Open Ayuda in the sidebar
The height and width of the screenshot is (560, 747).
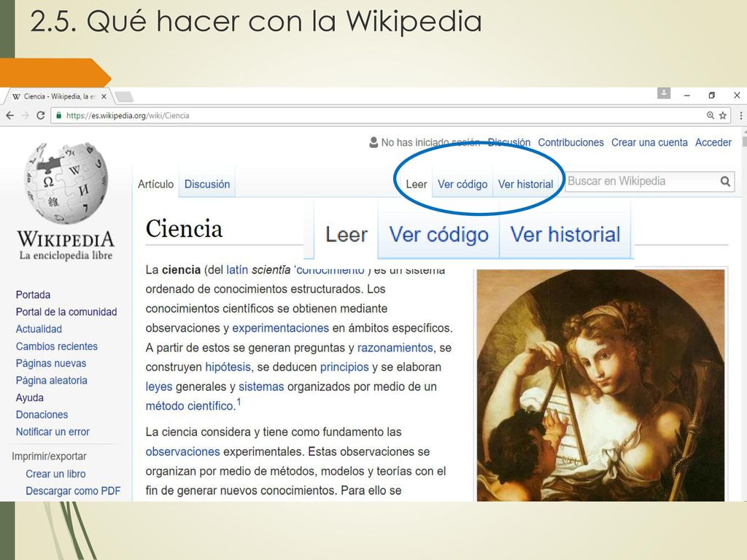[29, 397]
